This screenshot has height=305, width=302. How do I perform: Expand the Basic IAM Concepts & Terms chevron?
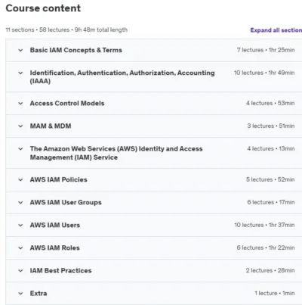pyautogui.click(x=20, y=50)
